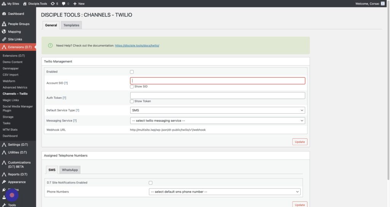This screenshot has height=207, width=390.
Task: Check the Show Token checkbox
Action: 132,101
